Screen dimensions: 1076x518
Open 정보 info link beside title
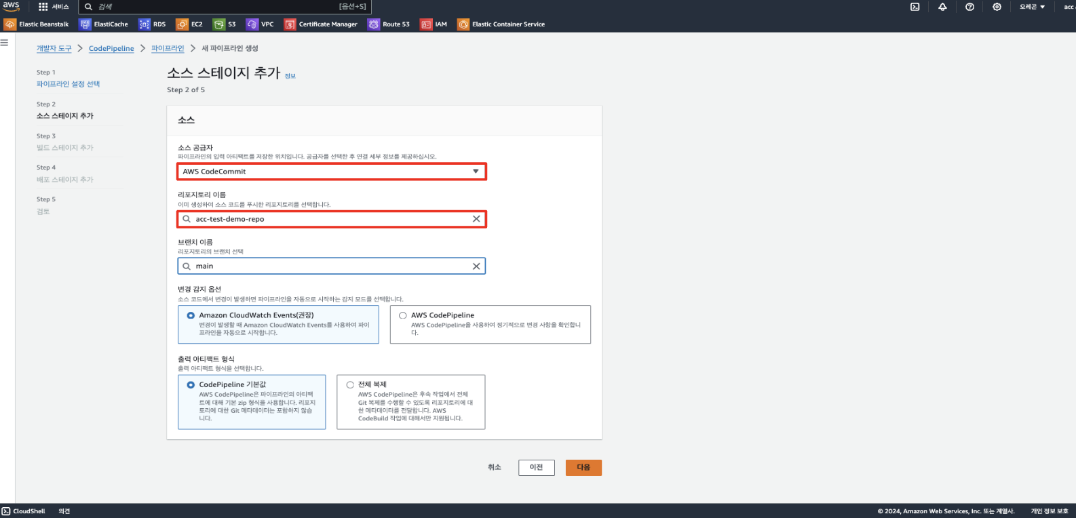[290, 76]
